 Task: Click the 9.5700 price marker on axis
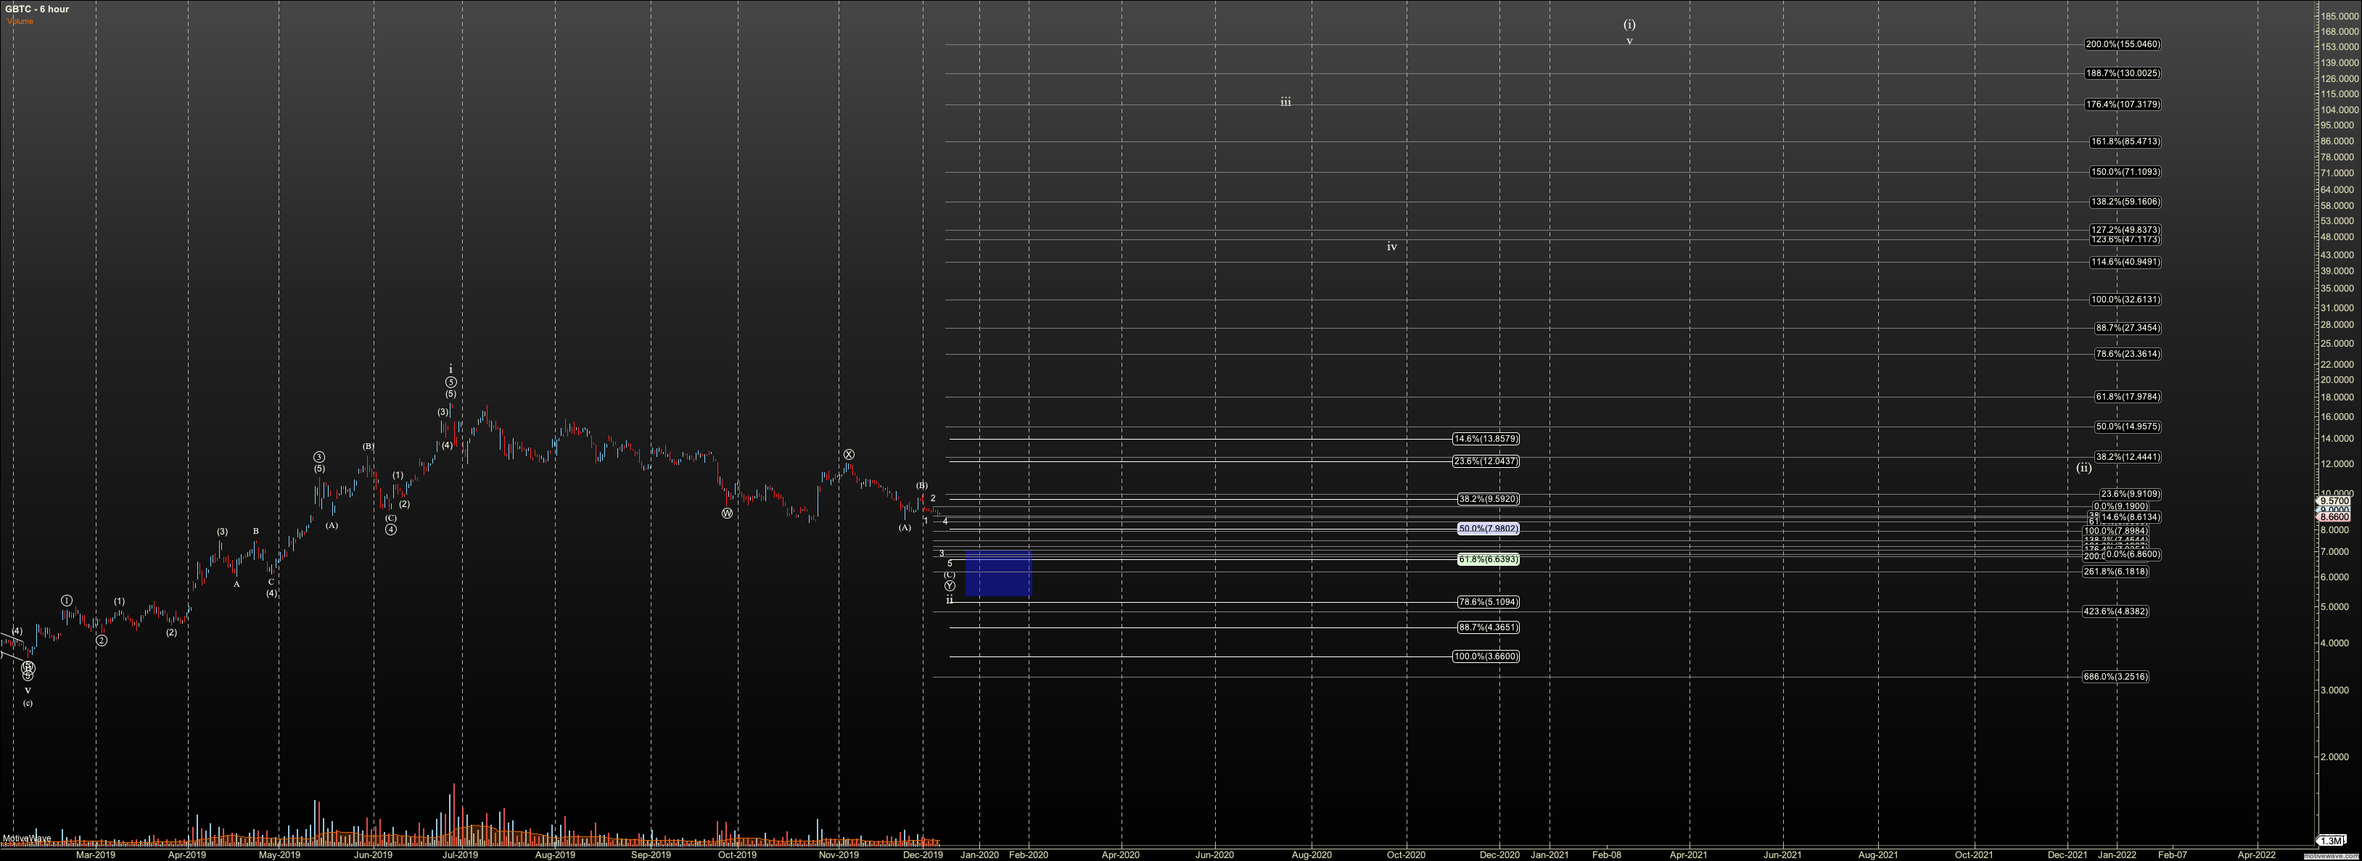[x=2334, y=501]
